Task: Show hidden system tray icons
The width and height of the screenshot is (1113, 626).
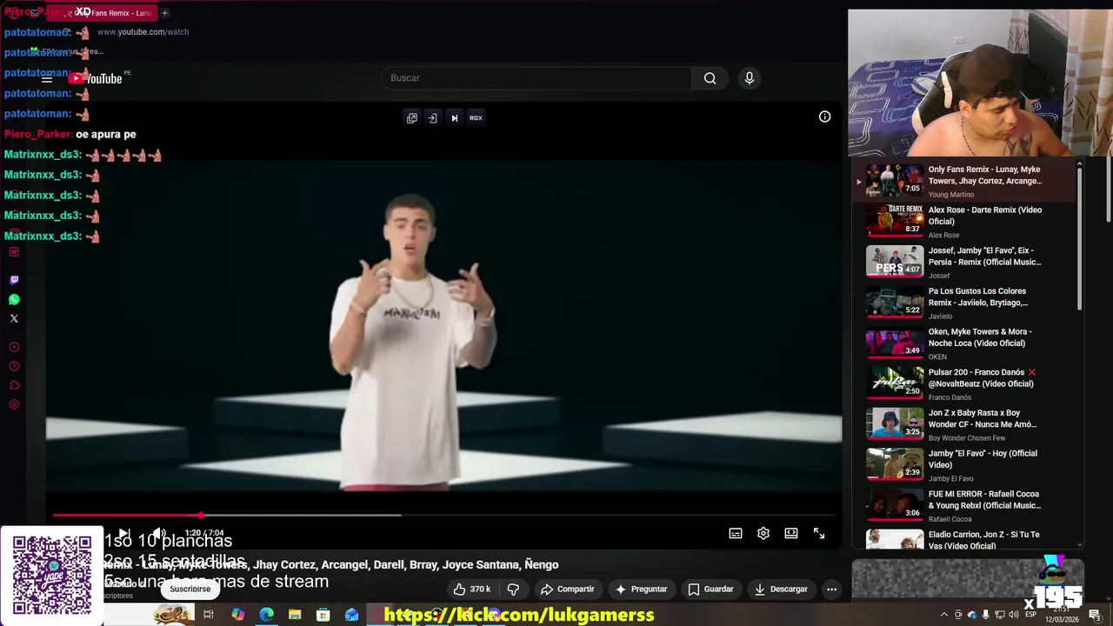Action: pyautogui.click(x=944, y=615)
